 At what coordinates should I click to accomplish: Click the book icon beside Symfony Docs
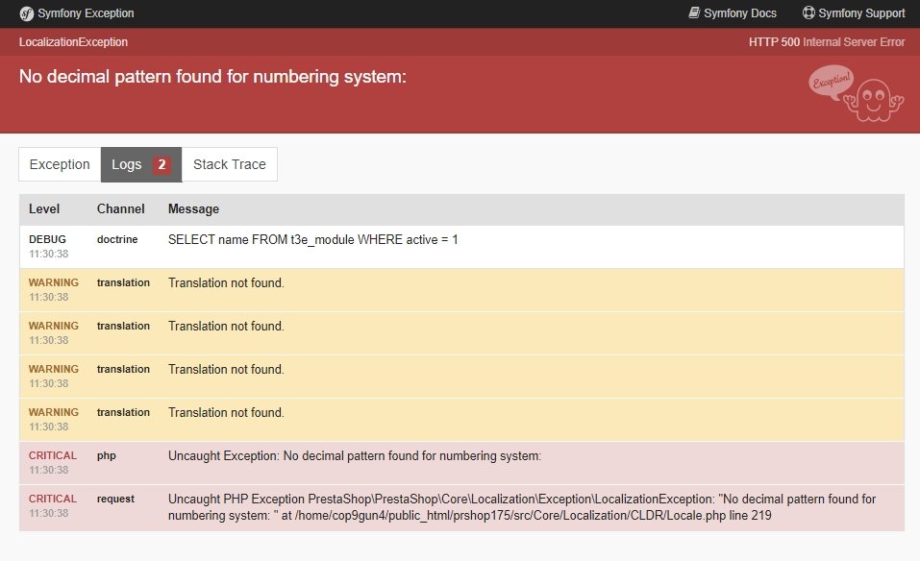tap(692, 12)
